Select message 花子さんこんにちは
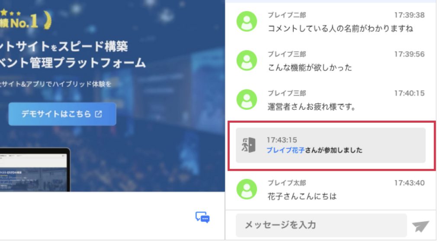This screenshot has height=249, width=443. click(302, 196)
